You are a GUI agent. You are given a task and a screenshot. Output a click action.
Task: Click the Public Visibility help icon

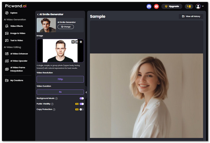pos(52,104)
